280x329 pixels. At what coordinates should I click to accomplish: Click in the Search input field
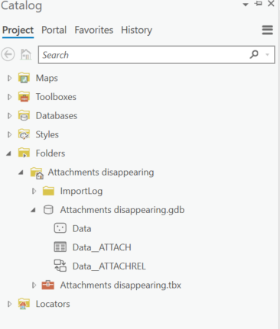coord(144,55)
